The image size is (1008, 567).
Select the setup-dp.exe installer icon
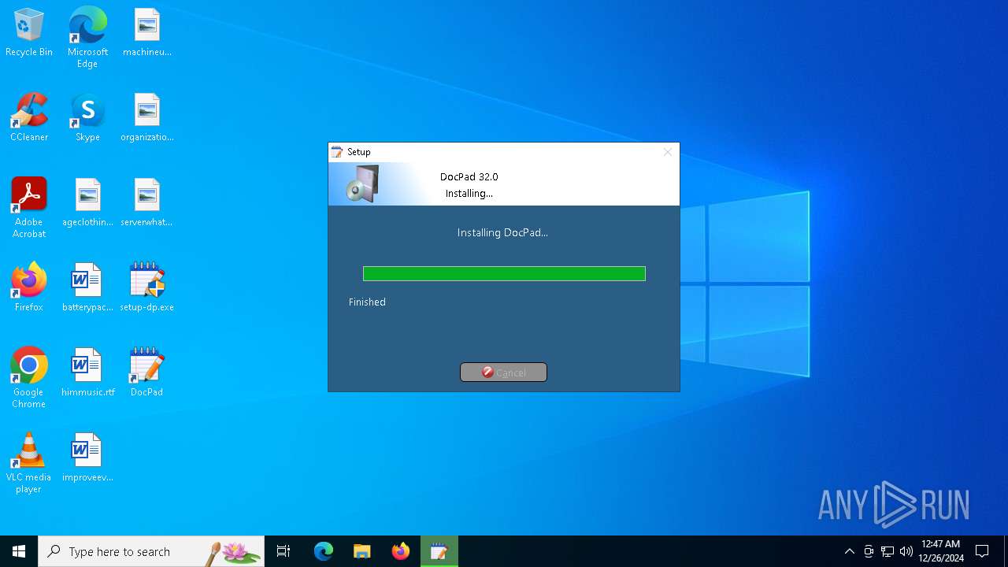coord(147,288)
